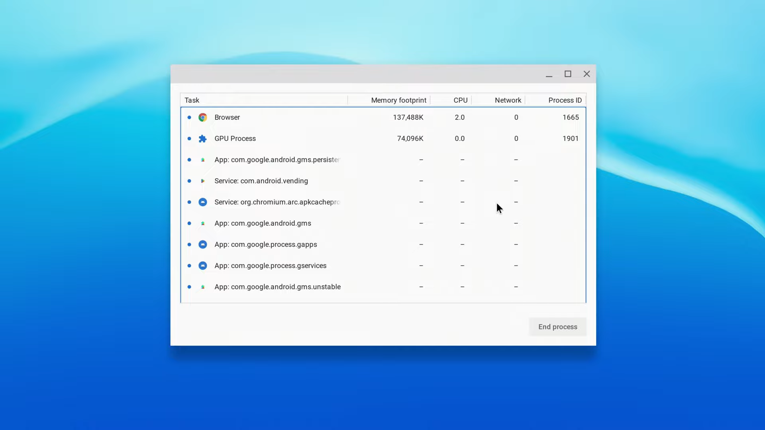The width and height of the screenshot is (765, 430).
Task: Click the Task column header
Action: pos(192,100)
